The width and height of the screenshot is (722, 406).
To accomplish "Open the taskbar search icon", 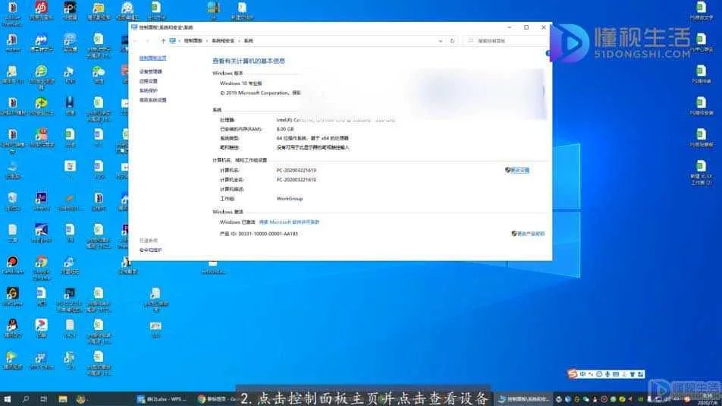I will pos(25,399).
